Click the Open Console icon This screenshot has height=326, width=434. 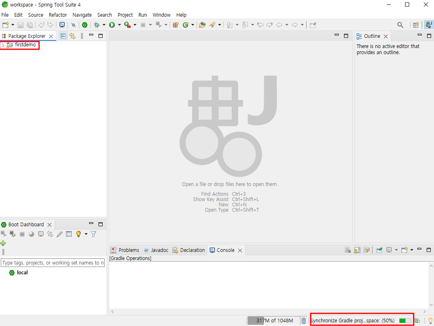(x=404, y=250)
